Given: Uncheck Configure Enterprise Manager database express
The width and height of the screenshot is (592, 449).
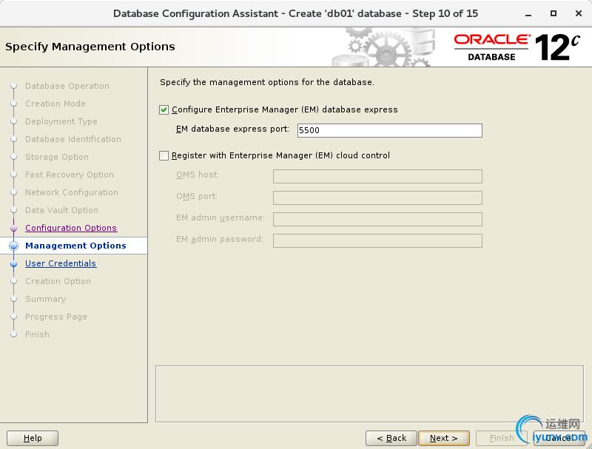Looking at the screenshot, I should click(x=164, y=109).
